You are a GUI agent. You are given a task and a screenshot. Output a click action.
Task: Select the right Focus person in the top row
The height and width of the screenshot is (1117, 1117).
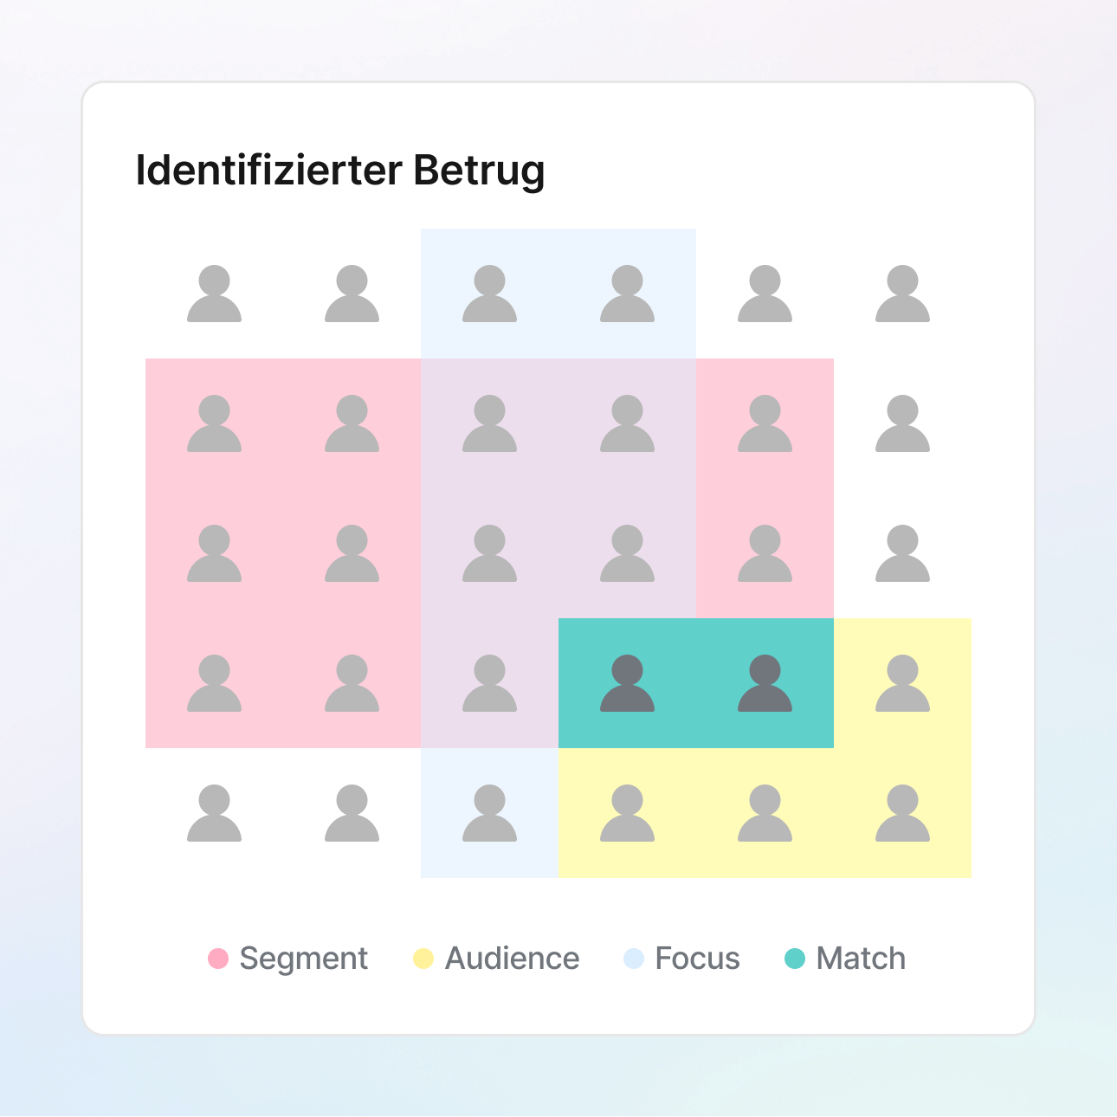(x=627, y=294)
